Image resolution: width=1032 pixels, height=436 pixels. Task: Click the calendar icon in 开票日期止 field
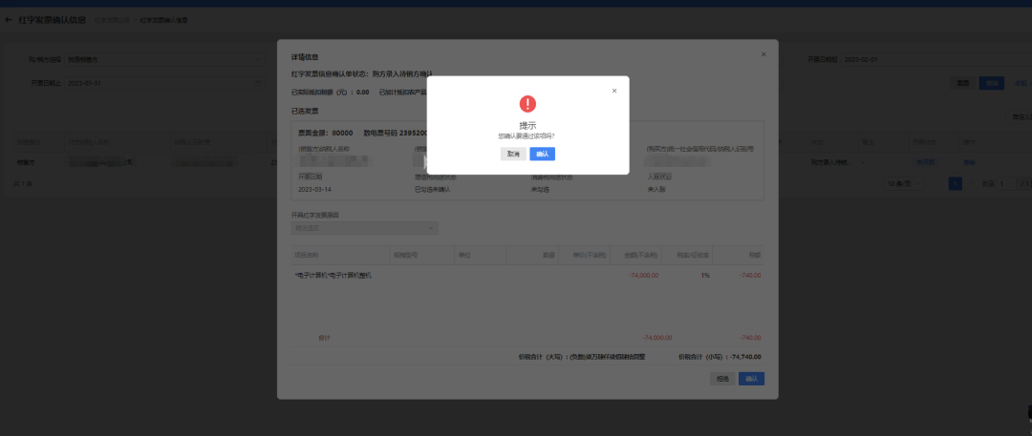pyautogui.click(x=257, y=84)
